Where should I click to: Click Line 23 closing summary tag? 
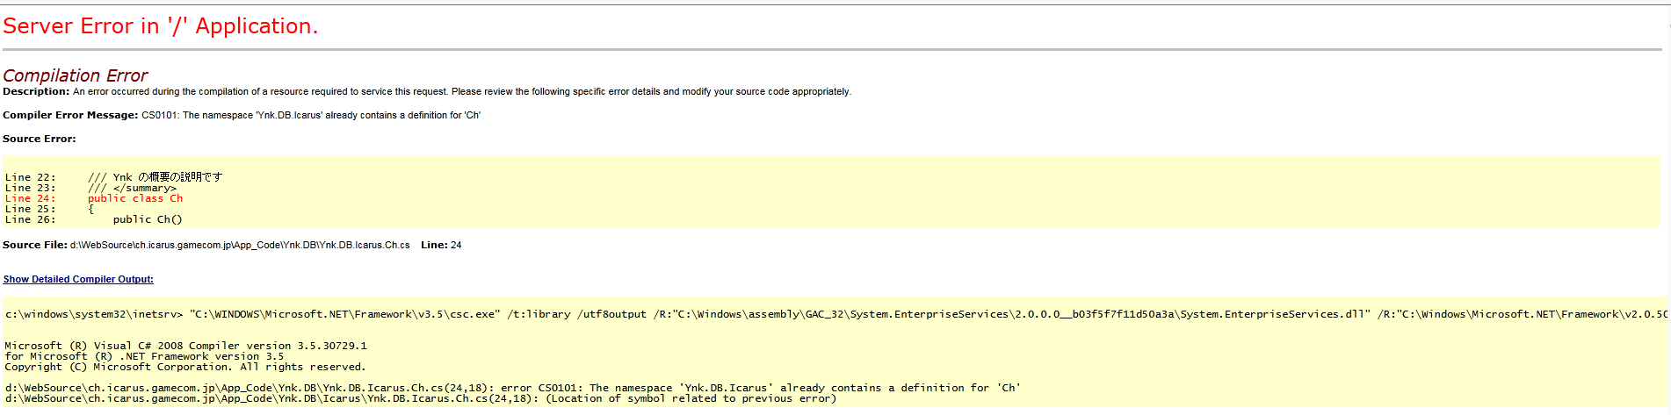point(90,188)
